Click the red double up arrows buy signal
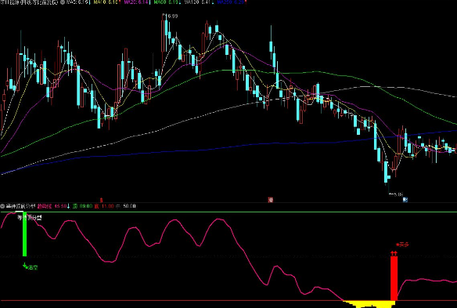Viewport: 457px width, 308px height. [x=394, y=253]
